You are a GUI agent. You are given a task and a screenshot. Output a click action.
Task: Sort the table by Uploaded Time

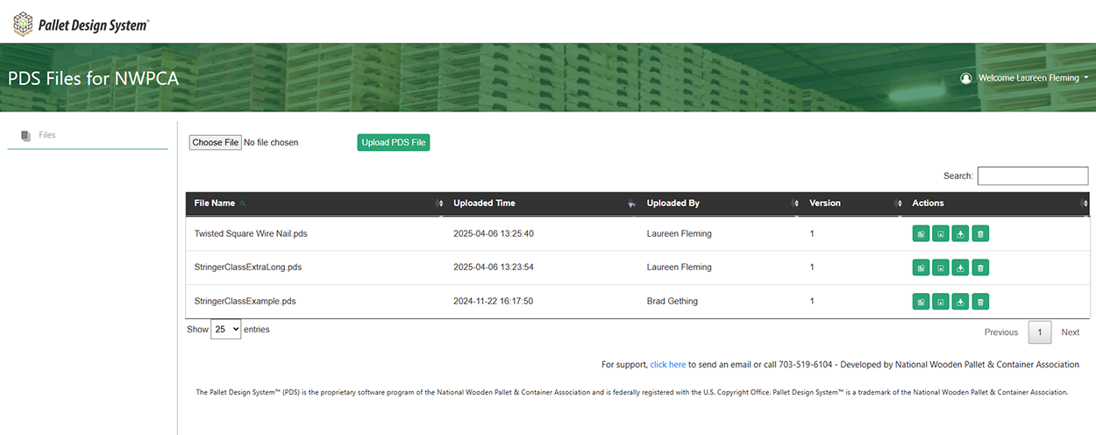click(484, 203)
